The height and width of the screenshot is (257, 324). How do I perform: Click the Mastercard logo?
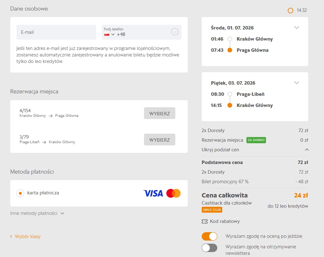[173, 193]
